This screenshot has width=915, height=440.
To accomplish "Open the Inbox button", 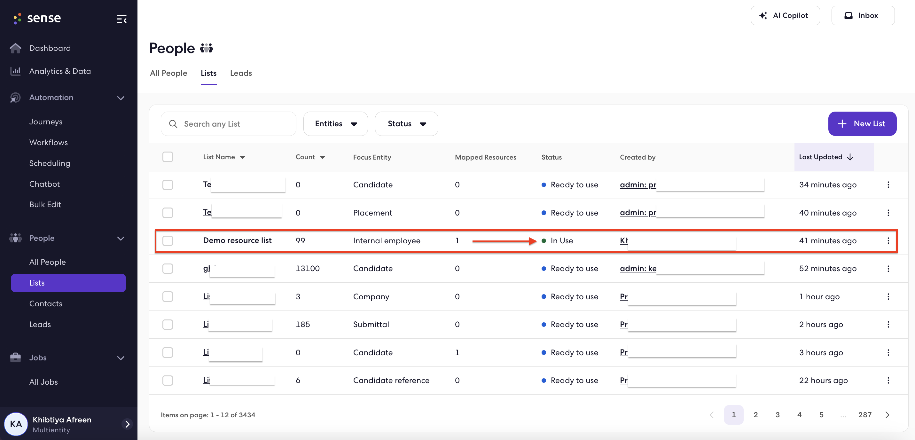I will coord(863,15).
